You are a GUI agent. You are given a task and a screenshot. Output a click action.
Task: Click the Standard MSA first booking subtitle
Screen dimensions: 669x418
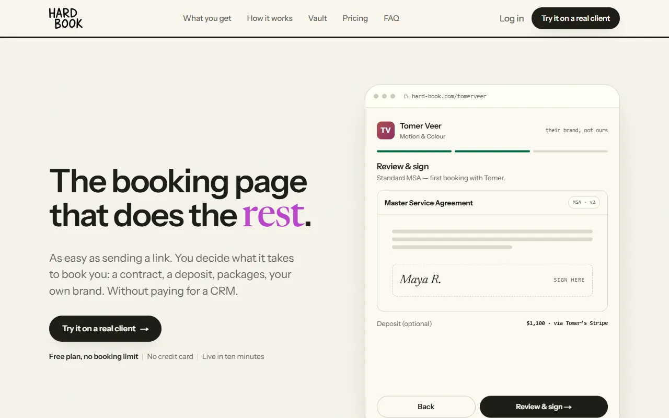pos(441,178)
